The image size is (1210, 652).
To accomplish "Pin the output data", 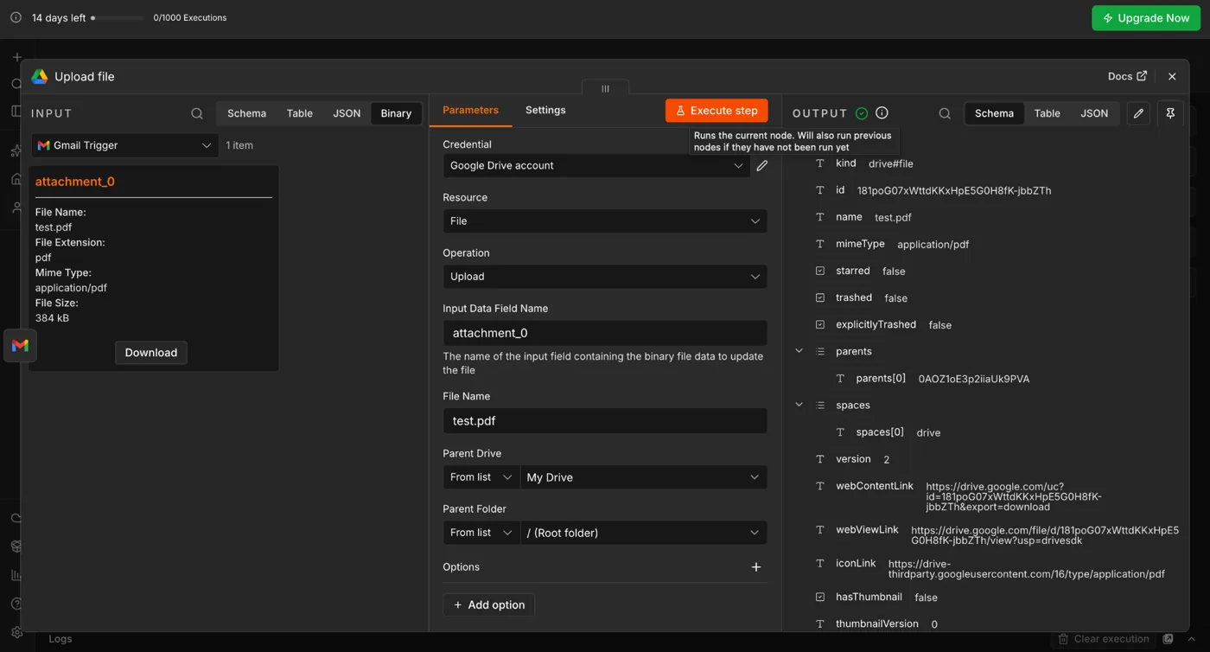I will pyautogui.click(x=1170, y=113).
